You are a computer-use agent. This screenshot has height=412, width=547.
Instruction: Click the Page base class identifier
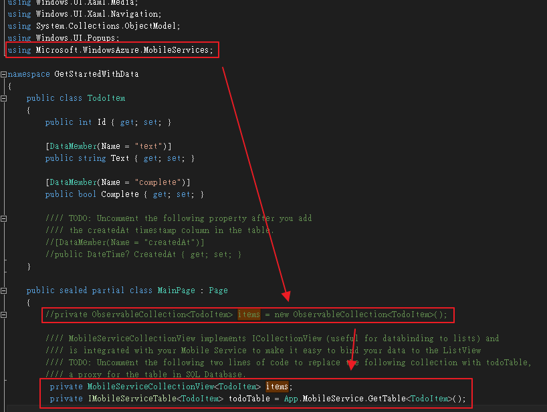(x=218, y=290)
